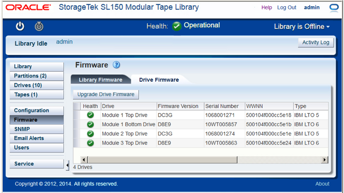This screenshot has width=344, height=193.
Task: Open the Library is Offline dropdown
Action: 302,26
